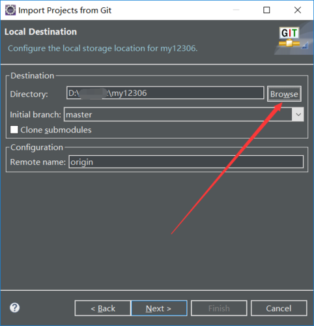This screenshot has height=326, width=314.
Task: Go to the Next wizard page
Action: [159, 308]
